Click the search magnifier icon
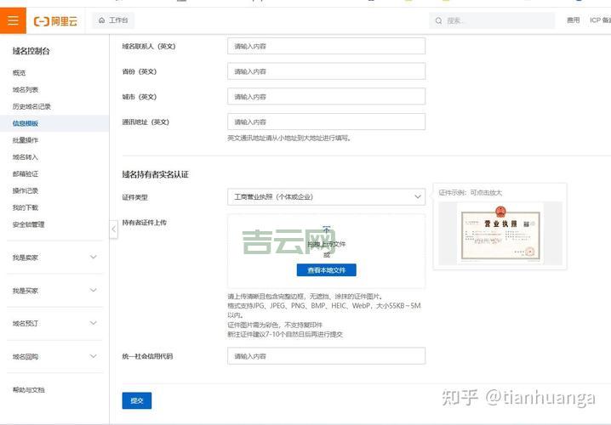Screen dimensions: 611x425 point(439,20)
